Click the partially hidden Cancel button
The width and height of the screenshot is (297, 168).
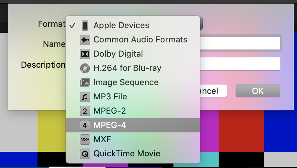(x=213, y=91)
